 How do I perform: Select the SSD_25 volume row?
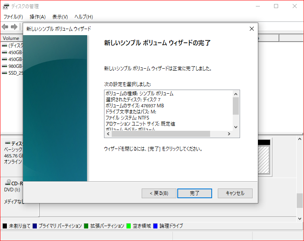click(13, 73)
